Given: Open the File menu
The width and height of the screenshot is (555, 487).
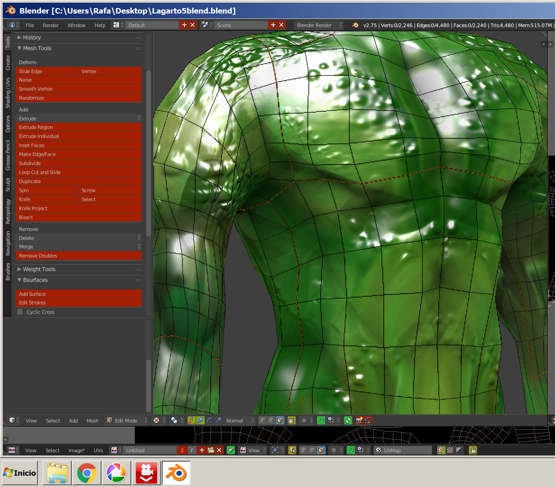Looking at the screenshot, I should [30, 25].
